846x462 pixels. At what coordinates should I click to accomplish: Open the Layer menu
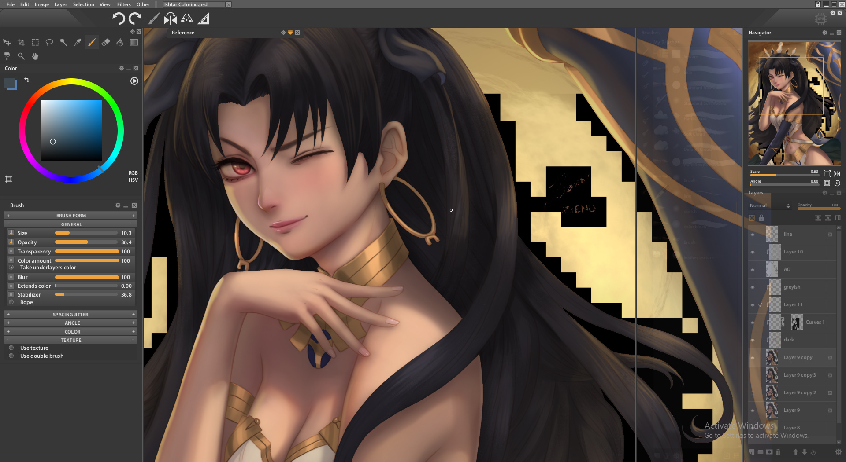pos(61,4)
